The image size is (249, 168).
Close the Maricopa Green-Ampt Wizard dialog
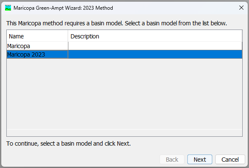click(x=241, y=8)
